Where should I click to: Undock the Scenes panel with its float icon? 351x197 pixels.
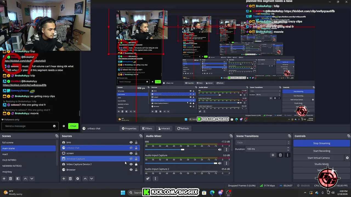click(57, 136)
